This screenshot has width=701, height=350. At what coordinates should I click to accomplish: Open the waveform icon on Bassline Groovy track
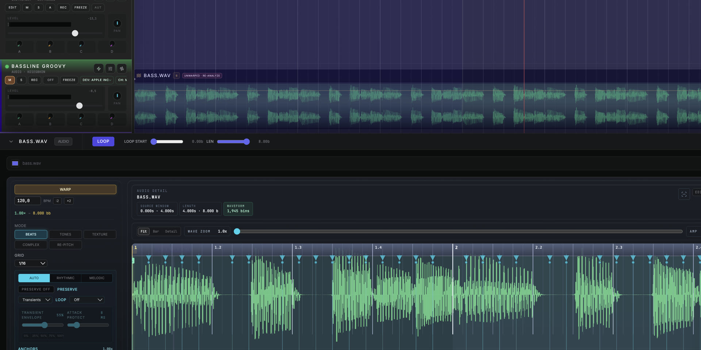pyautogui.click(x=122, y=69)
